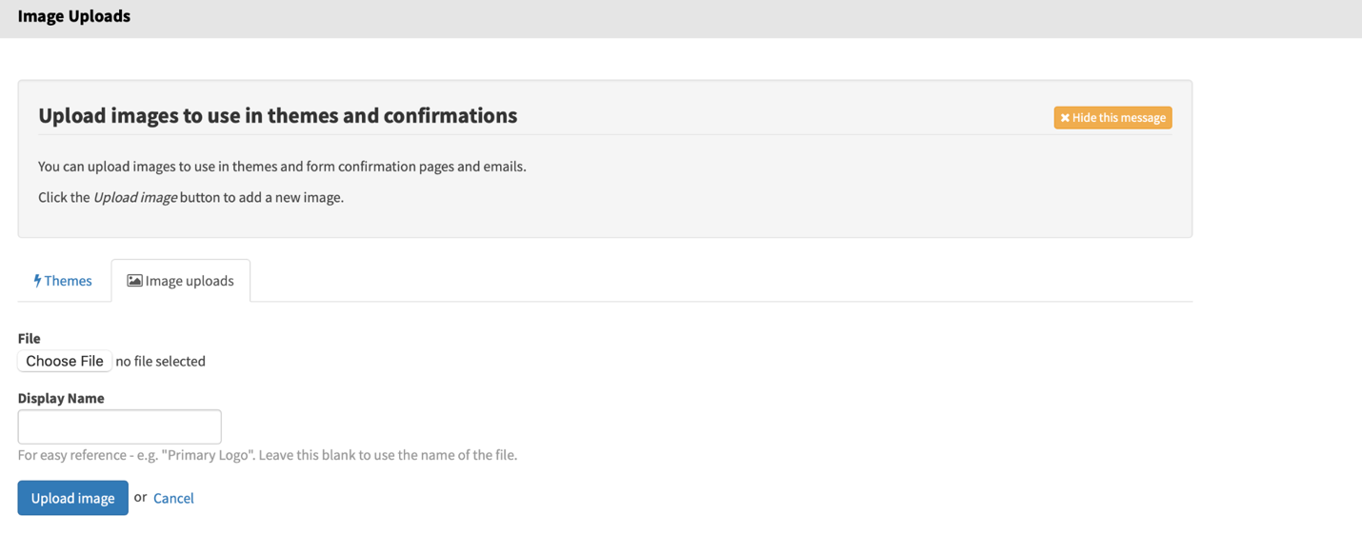
Task: Click the 'Upload images to use in themes' heading
Action: click(277, 115)
